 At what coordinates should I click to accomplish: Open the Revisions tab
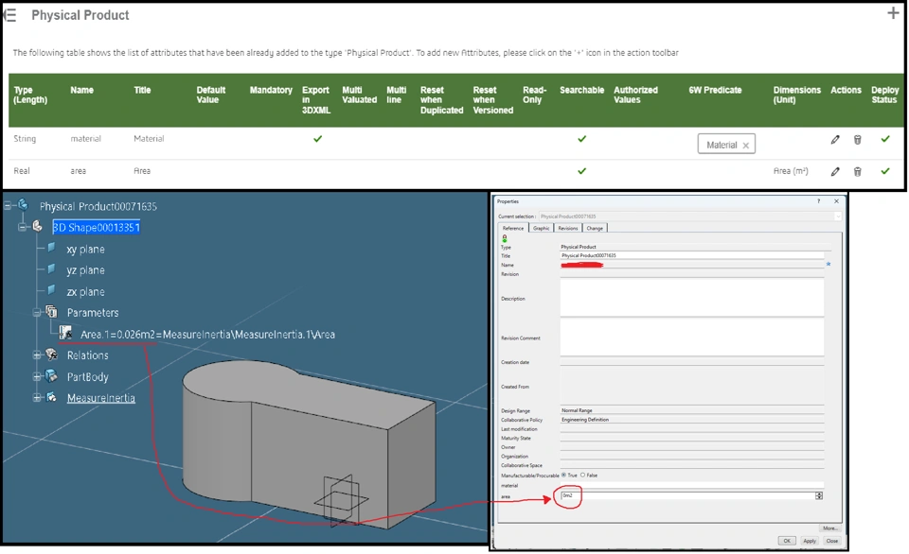coord(568,228)
